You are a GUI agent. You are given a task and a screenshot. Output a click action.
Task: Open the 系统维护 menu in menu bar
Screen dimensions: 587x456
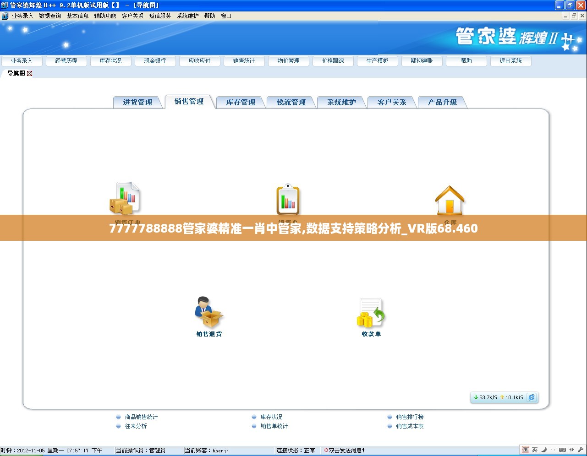(187, 16)
